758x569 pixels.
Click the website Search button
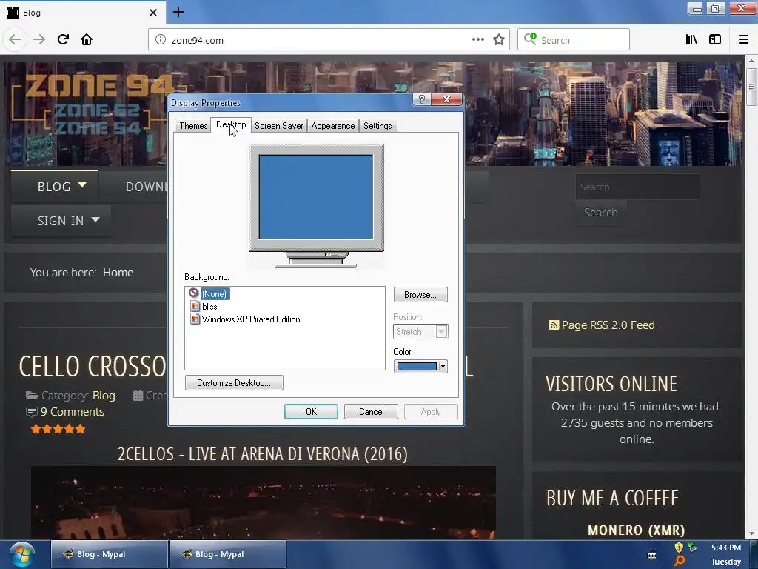(600, 213)
